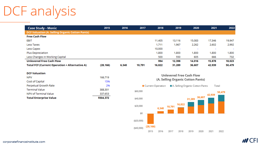Select the 2022 column header in table
This screenshot has width=260, height=146.
click(x=232, y=28)
